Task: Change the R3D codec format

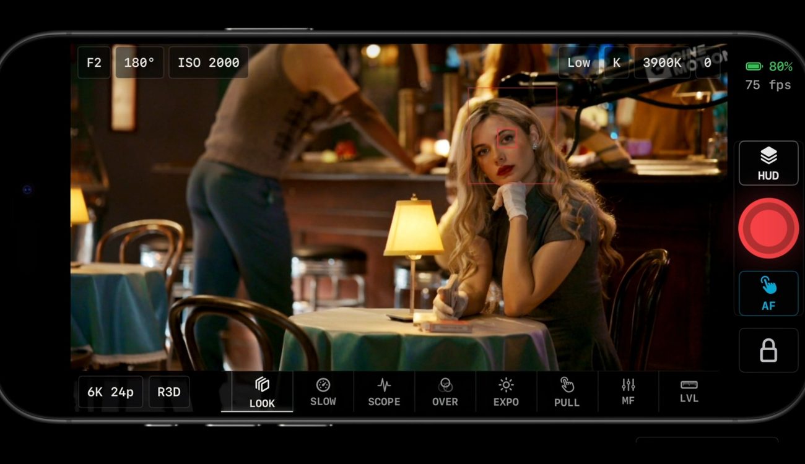Action: coord(169,392)
